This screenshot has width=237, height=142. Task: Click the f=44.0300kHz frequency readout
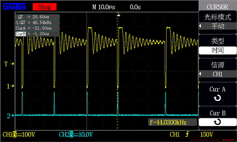pos(173,122)
